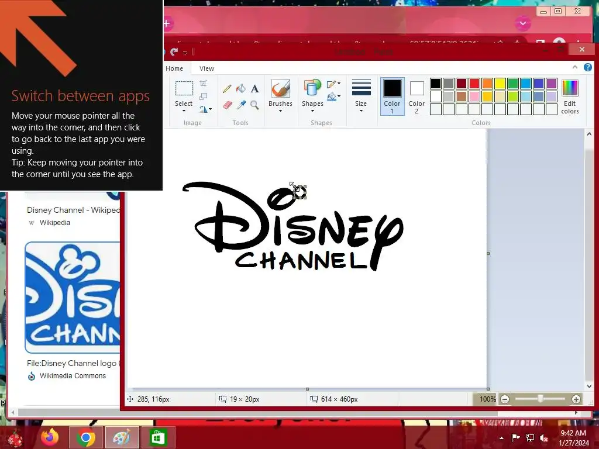Open Edit colors rainbow palette
This screenshot has width=599, height=449.
(570, 97)
